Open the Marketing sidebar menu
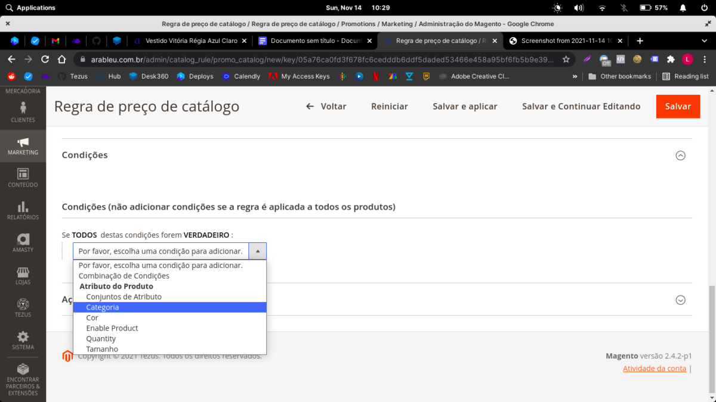 [23, 145]
